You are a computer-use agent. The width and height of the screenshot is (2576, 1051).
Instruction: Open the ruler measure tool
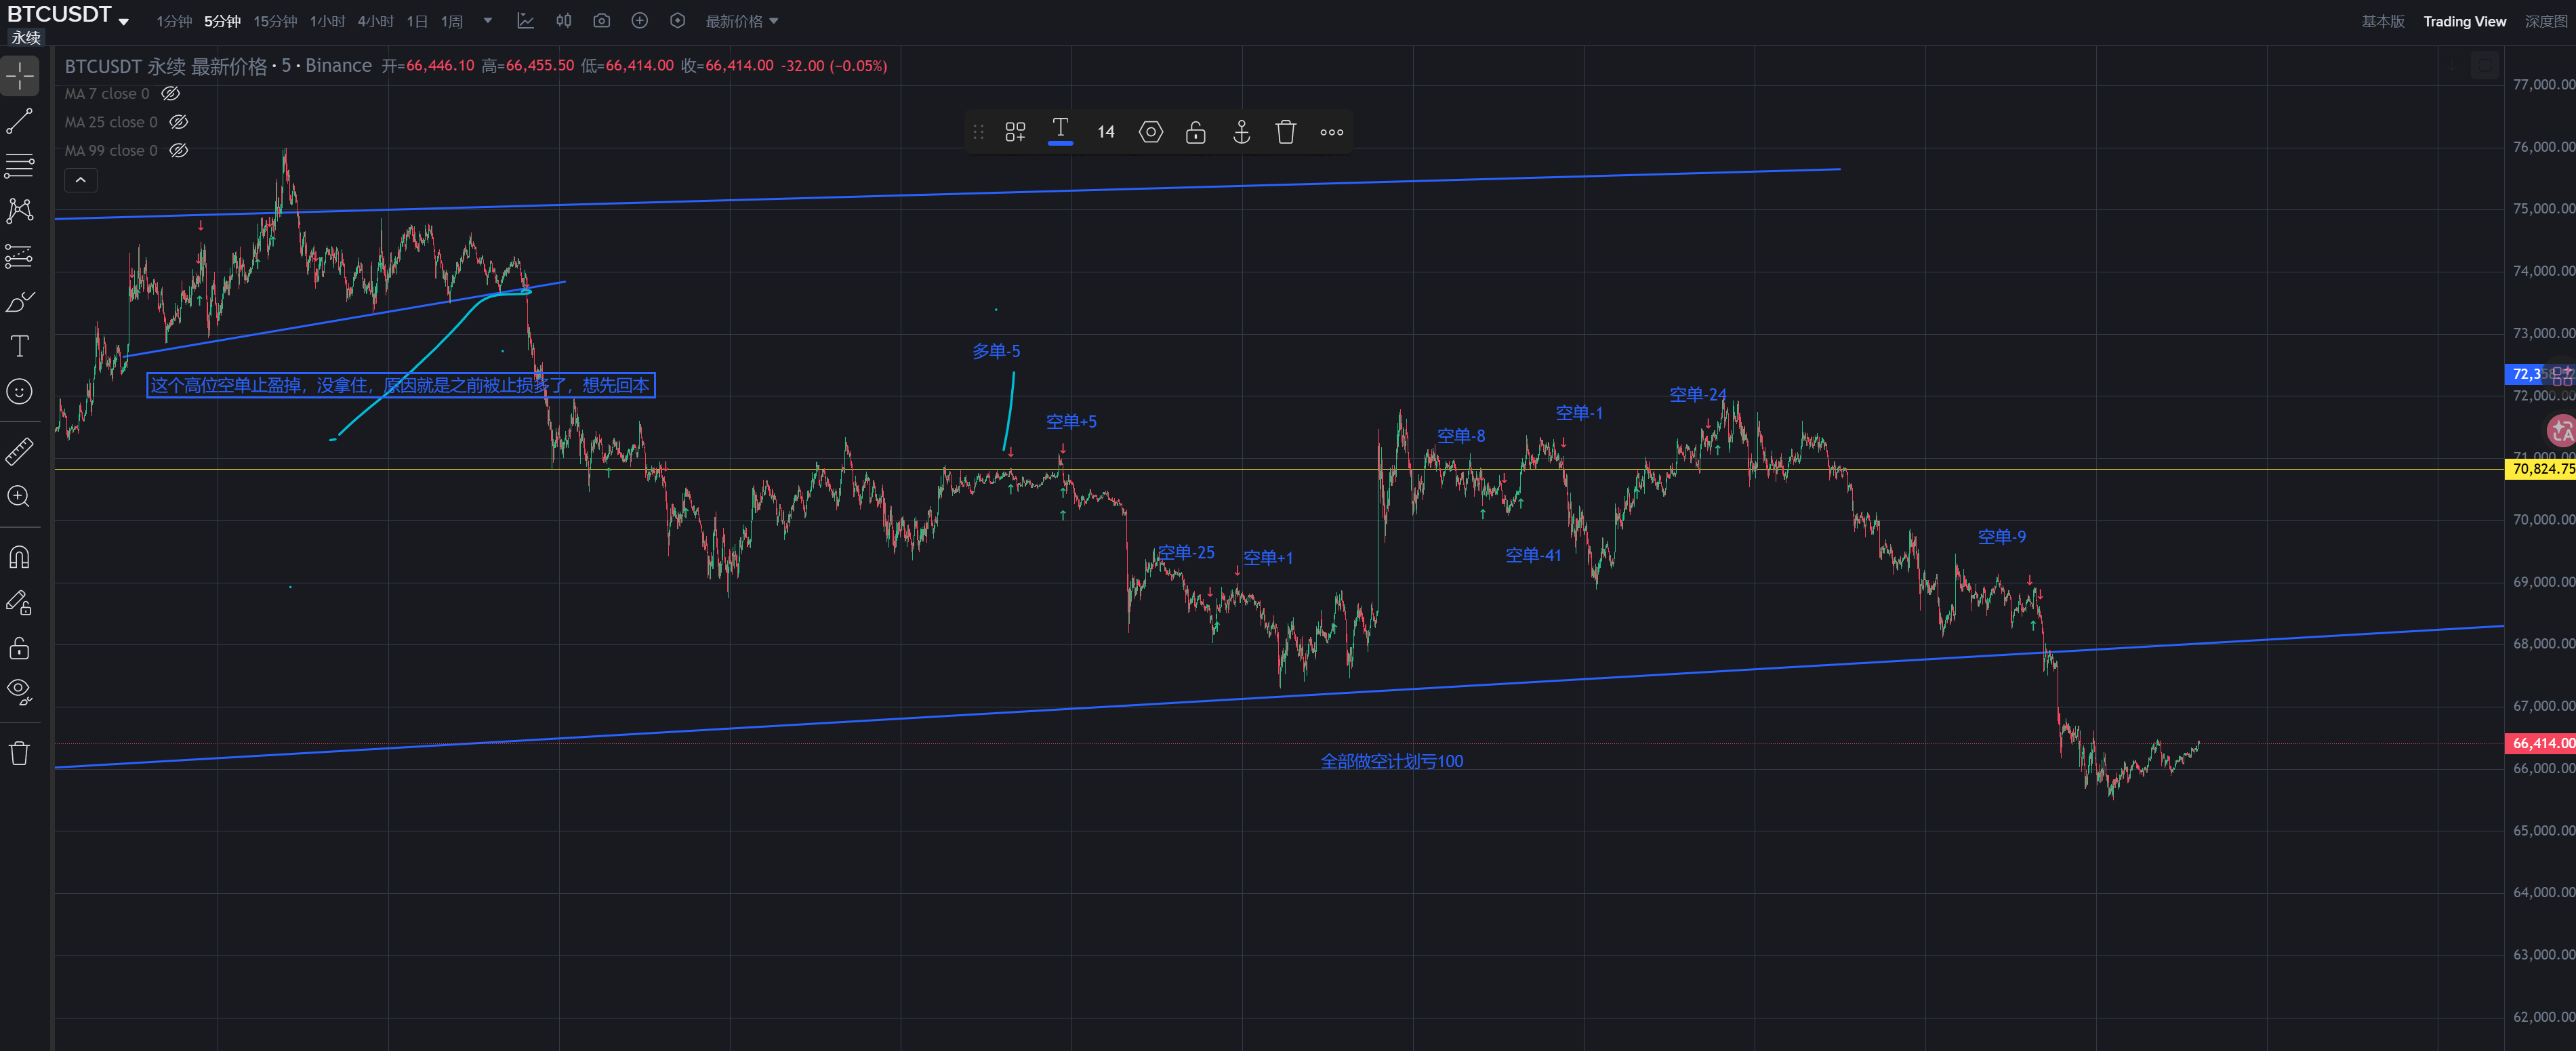(20, 451)
